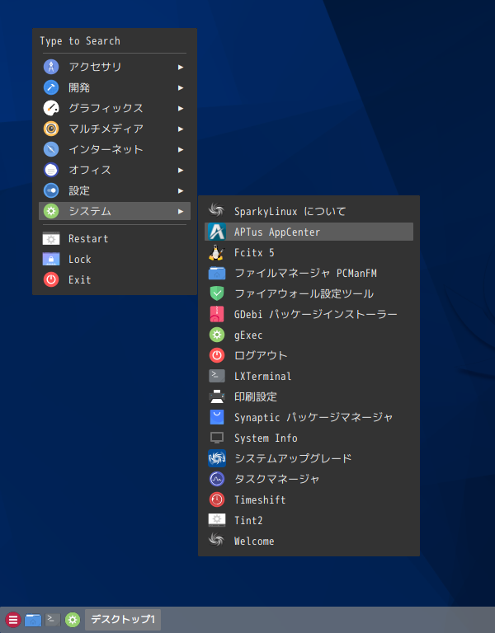Open the アクセサリ menu category
Image resolution: width=495 pixels, height=633 pixels.
[x=115, y=67]
